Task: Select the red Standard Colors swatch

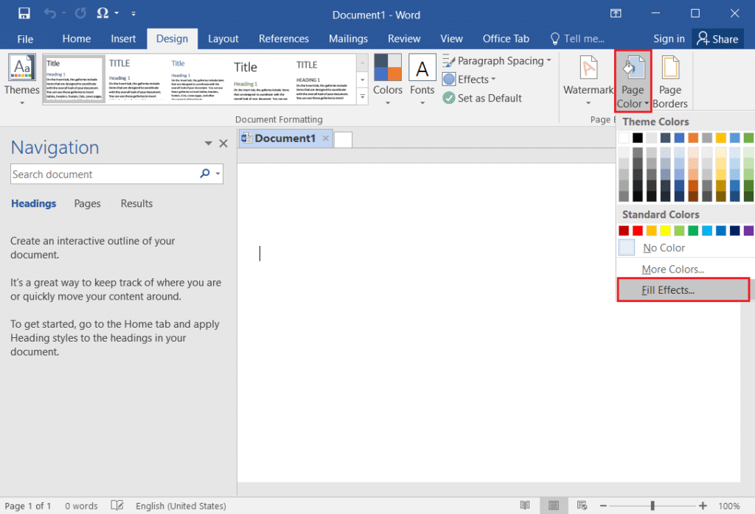Action: [x=637, y=230]
